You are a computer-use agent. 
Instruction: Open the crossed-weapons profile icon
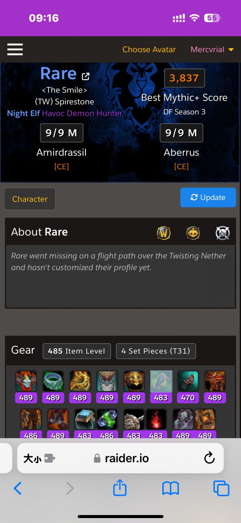223,233
